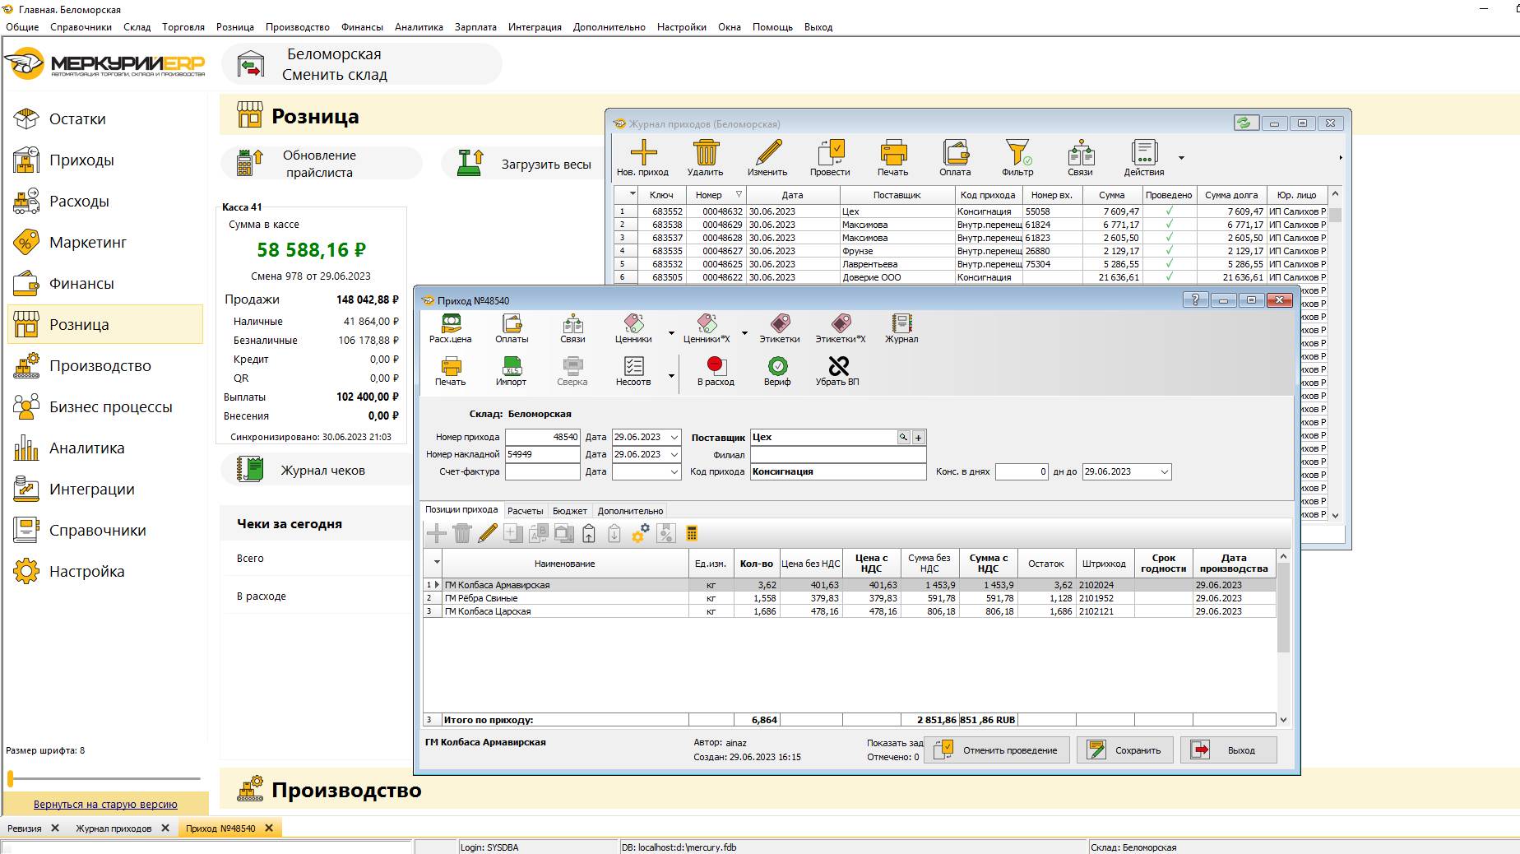Viewport: 1520px width, 854px height.
Task: Click Изменить pencil icon in Журнал приходов
Action: click(x=768, y=152)
